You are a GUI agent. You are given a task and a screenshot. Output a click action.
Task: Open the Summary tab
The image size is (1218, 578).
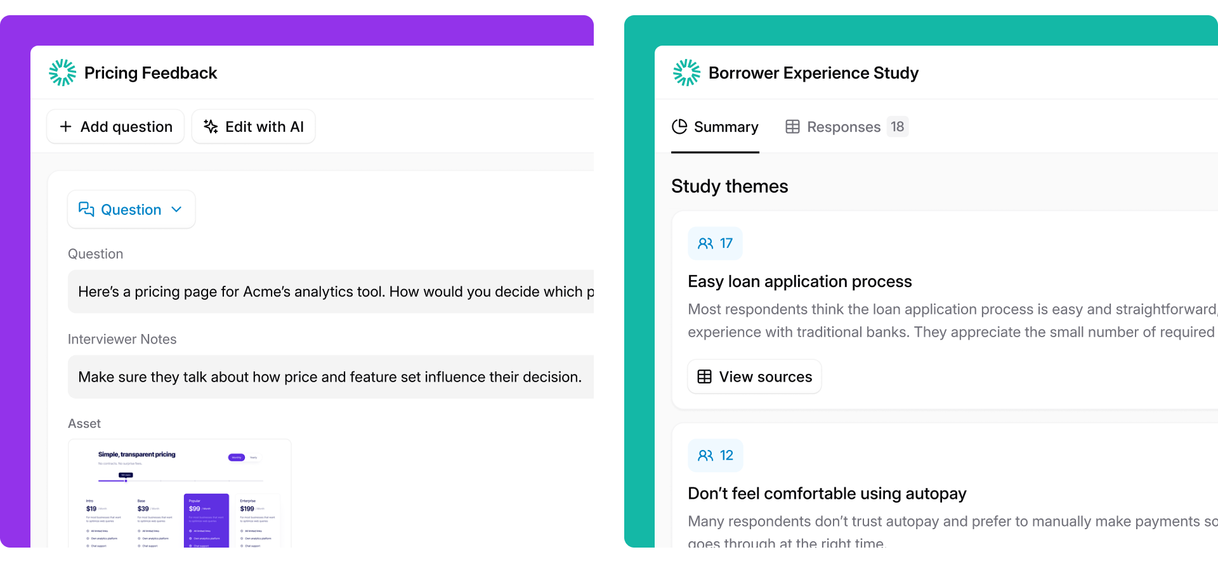[x=715, y=127]
